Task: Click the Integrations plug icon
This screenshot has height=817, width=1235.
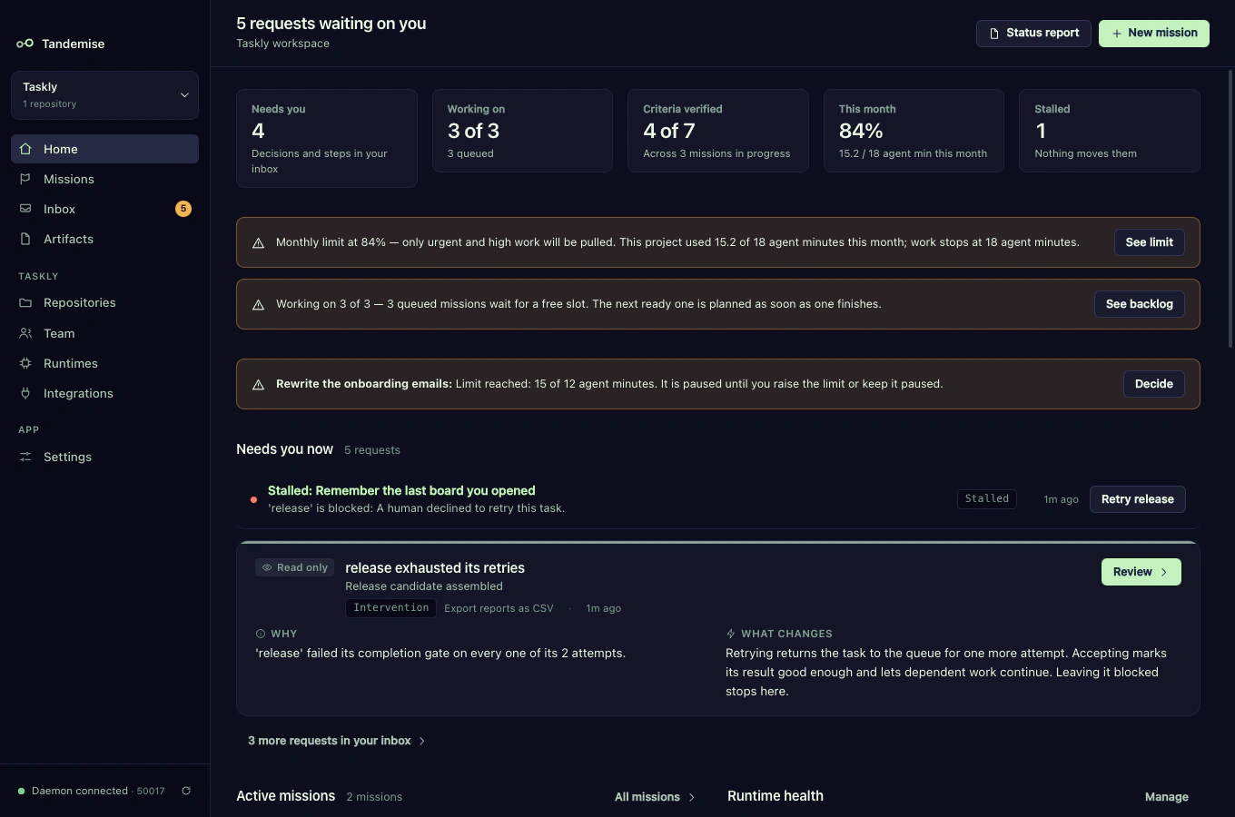Action: [x=25, y=393]
